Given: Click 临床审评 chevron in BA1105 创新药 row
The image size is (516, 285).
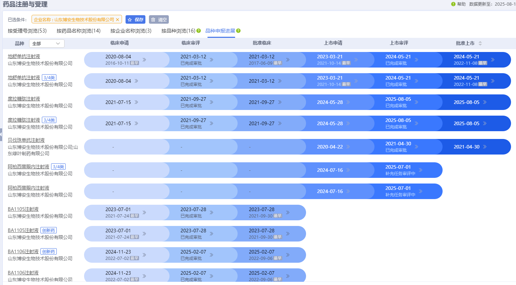Looking at the screenshot, I should click(211, 234).
